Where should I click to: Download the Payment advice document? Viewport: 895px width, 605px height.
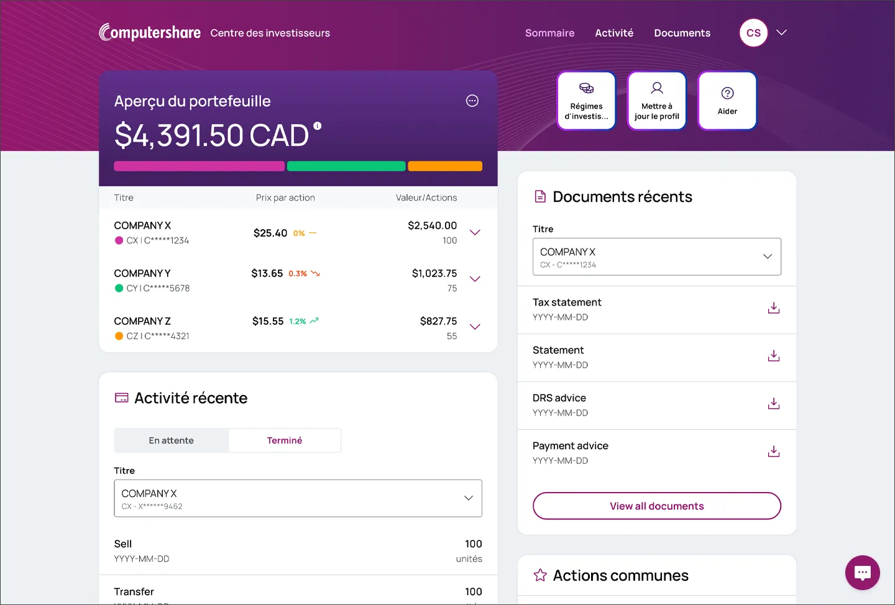773,451
